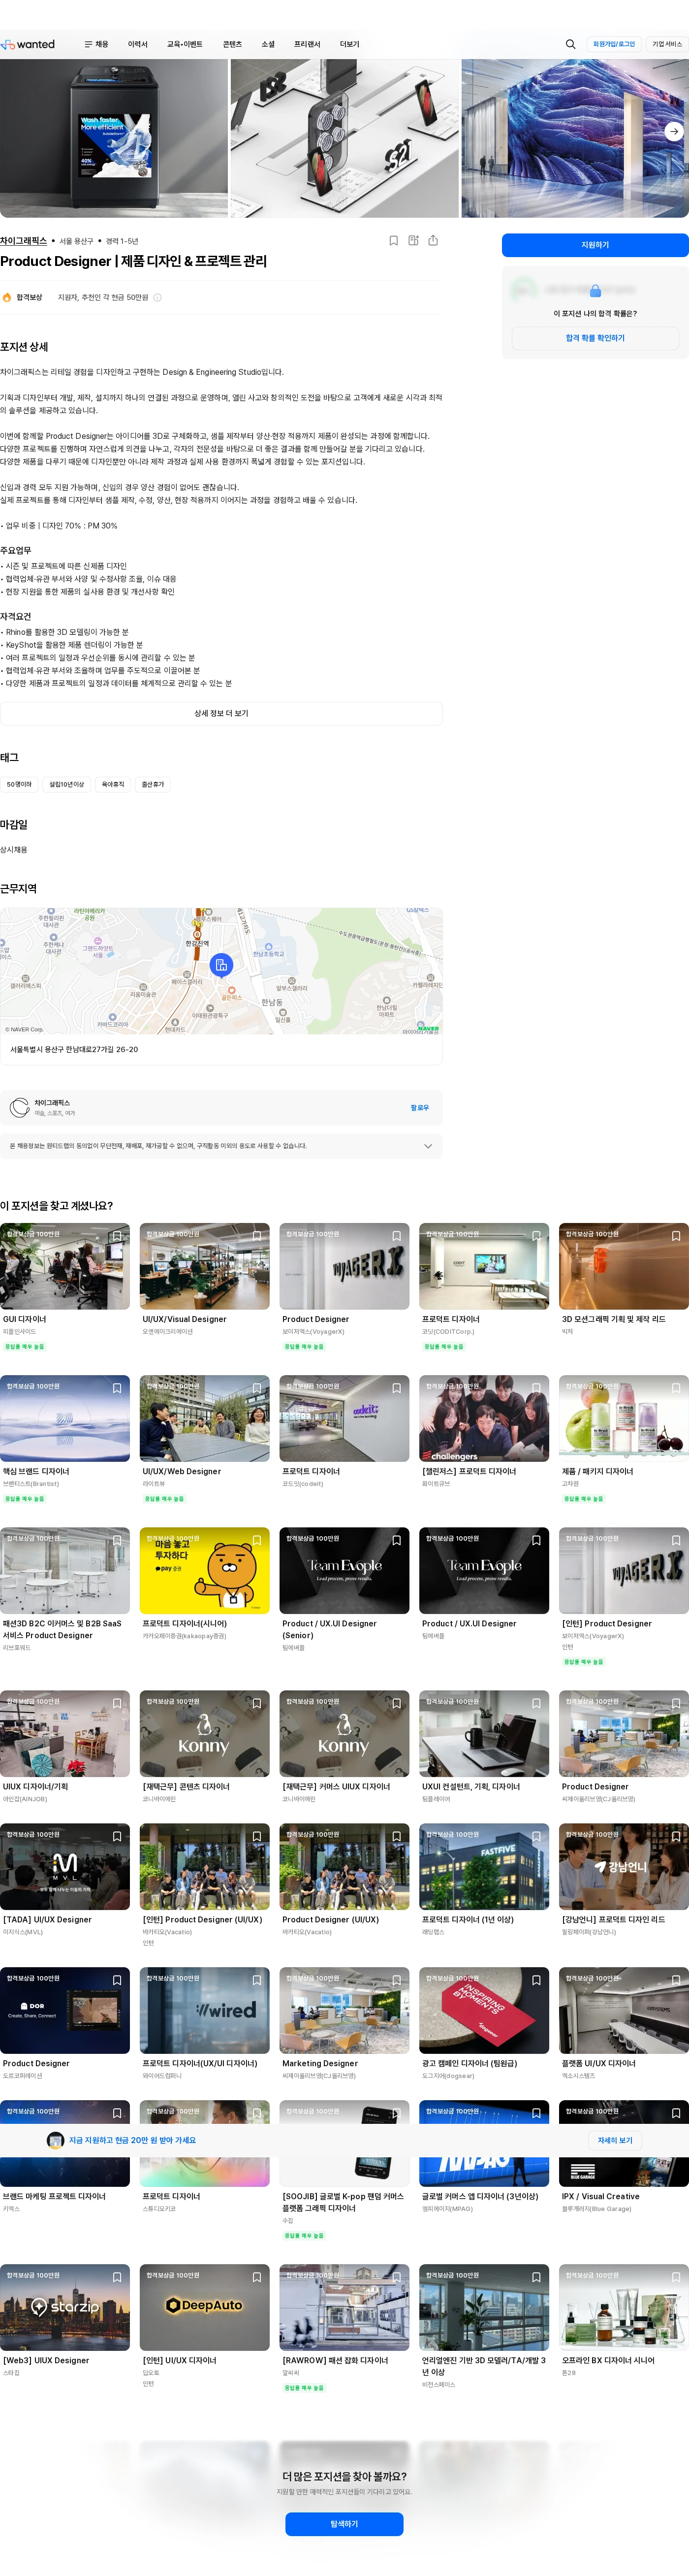689x2576 pixels.
Task: Click the share icon near job title
Action: (x=434, y=241)
